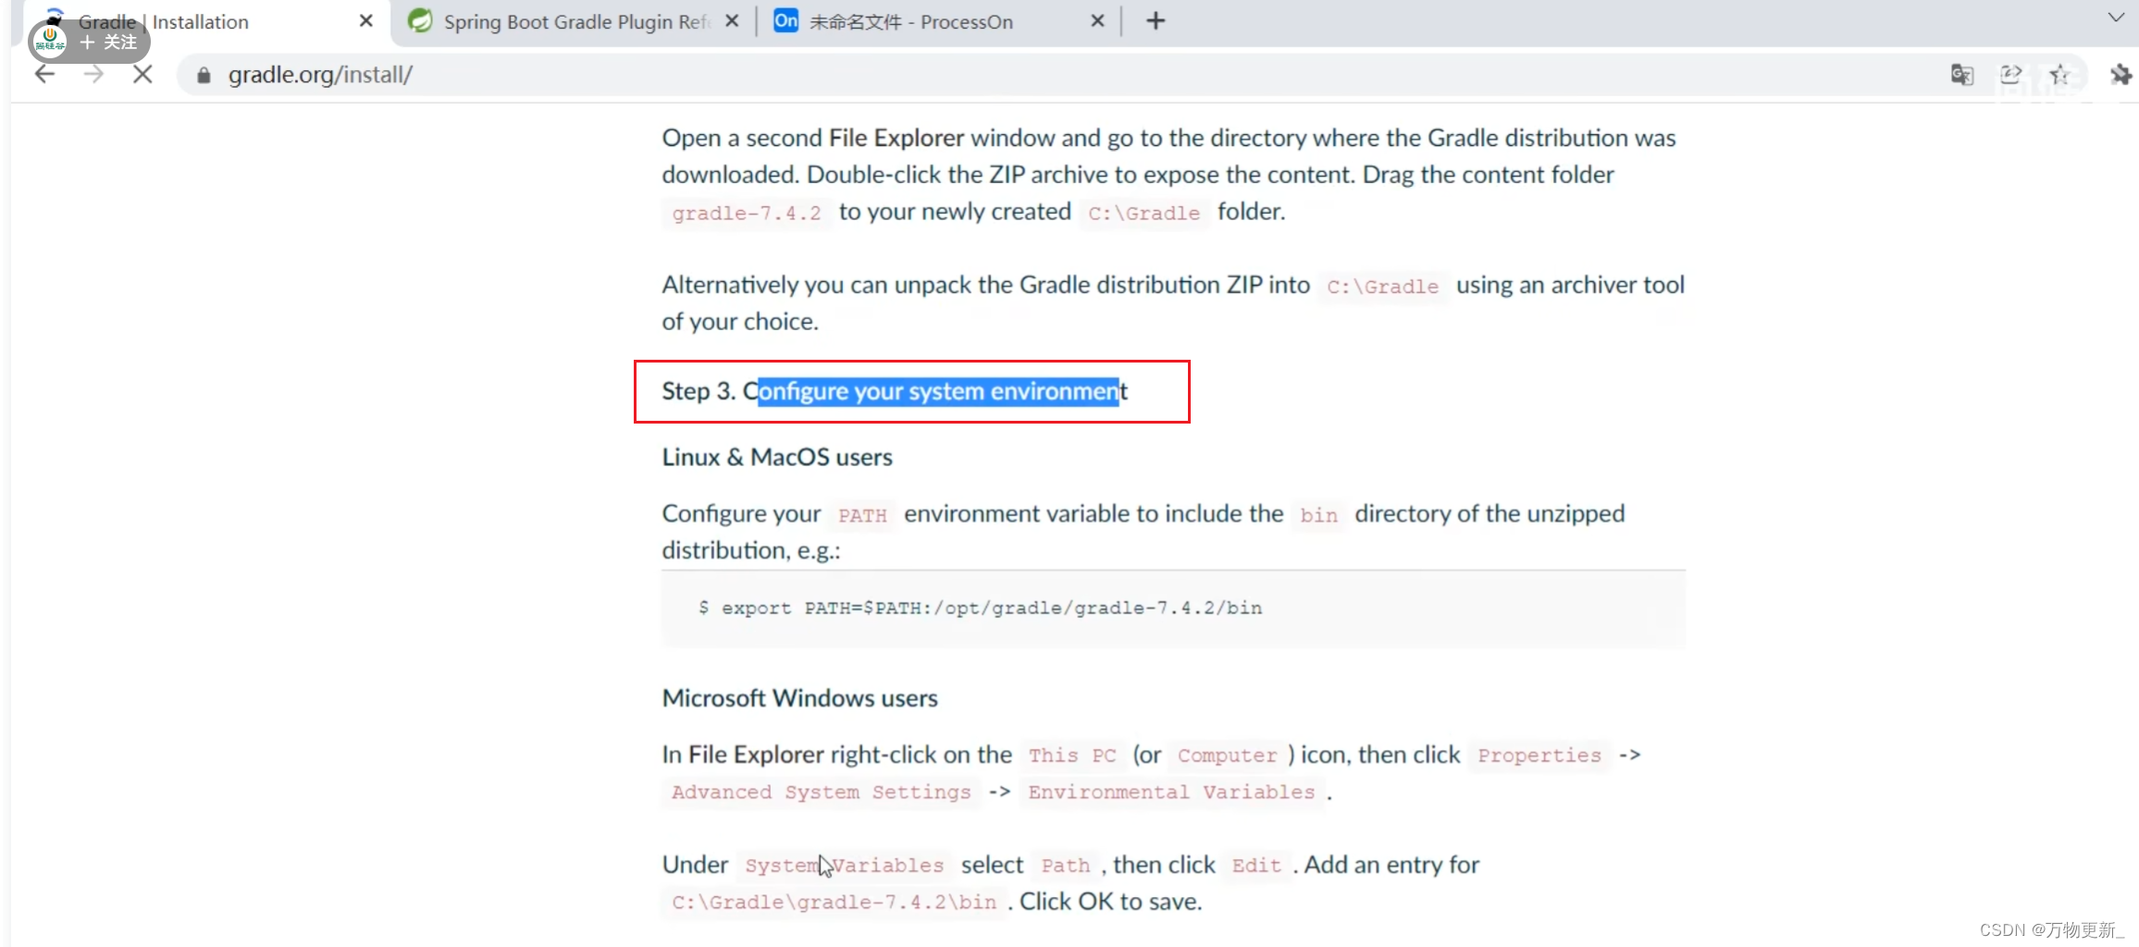Click the Computer code text
2139x947 pixels.
pyautogui.click(x=1227, y=756)
